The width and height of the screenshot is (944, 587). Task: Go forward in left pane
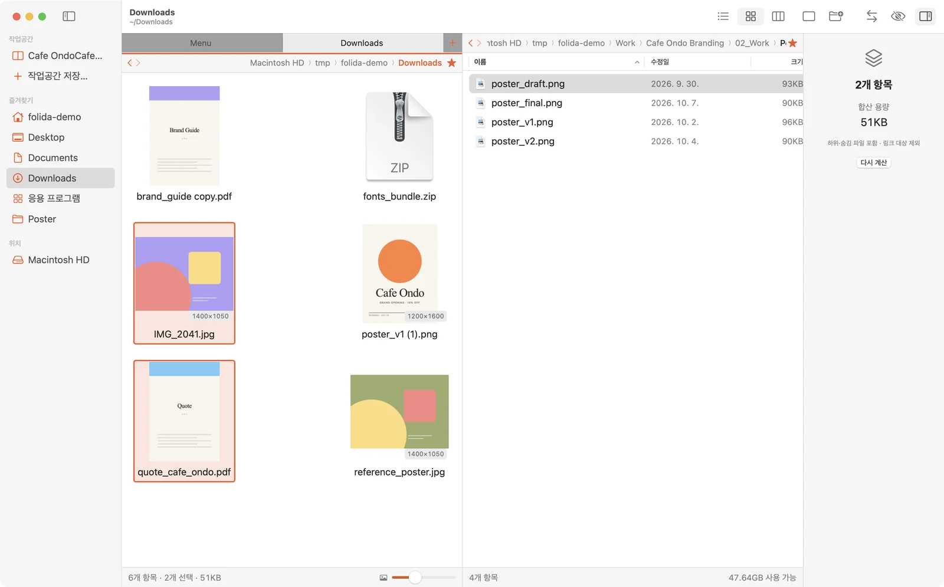tap(138, 63)
